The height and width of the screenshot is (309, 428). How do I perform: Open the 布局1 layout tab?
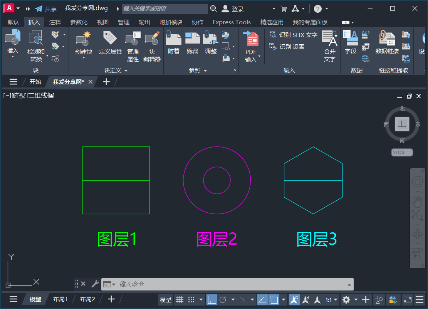click(60, 299)
